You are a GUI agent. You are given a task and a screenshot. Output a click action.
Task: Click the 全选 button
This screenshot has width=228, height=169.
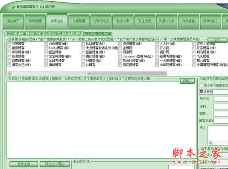pos(217,40)
